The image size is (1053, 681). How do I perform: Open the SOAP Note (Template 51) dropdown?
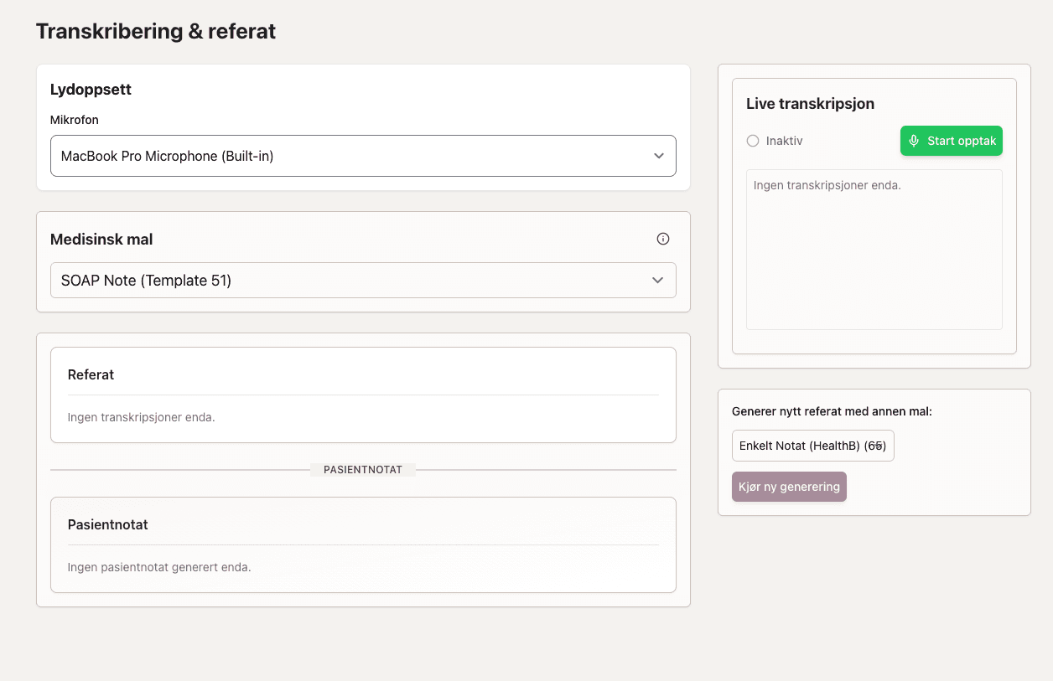pyautogui.click(x=363, y=281)
